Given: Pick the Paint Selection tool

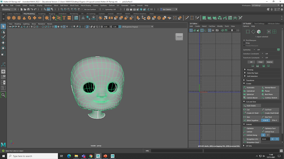Looking at the screenshot, I should click(x=3, y=37).
